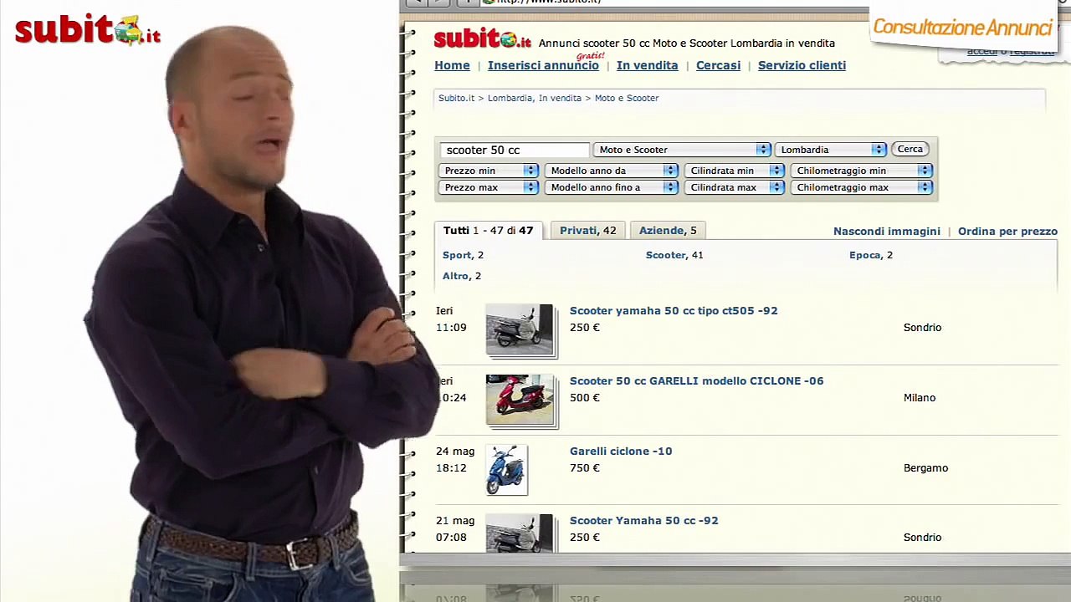Filter by Scooter, 41 category
Image resolution: width=1071 pixels, height=602 pixels.
674,255
